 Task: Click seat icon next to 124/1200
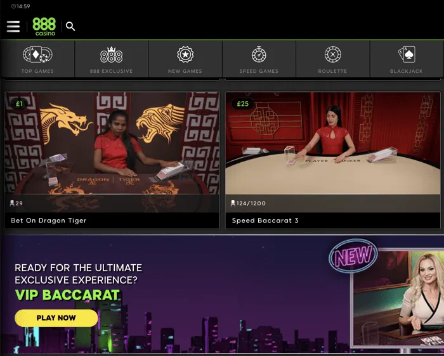pyautogui.click(x=233, y=203)
